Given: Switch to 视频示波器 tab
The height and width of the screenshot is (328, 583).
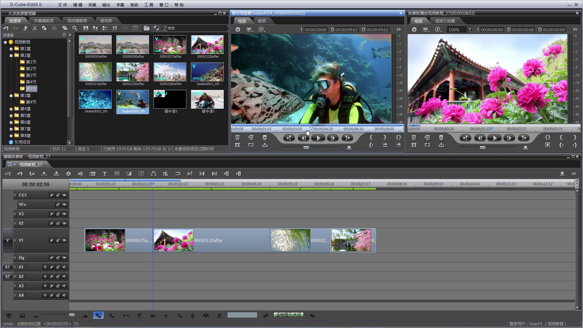Looking at the screenshot, I should click(x=445, y=21).
